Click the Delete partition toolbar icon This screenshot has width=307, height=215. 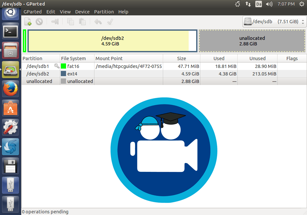(x=39, y=22)
